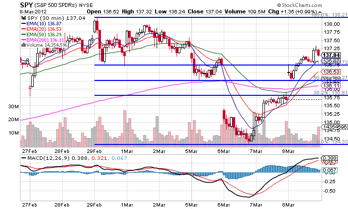The width and height of the screenshot is (348, 209).
Task: Click the EMA(200) 136.11 legend entry
Action: coord(43,40)
